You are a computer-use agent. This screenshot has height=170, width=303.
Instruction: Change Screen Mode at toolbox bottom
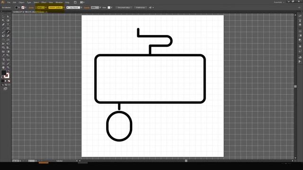[x=5, y=89]
